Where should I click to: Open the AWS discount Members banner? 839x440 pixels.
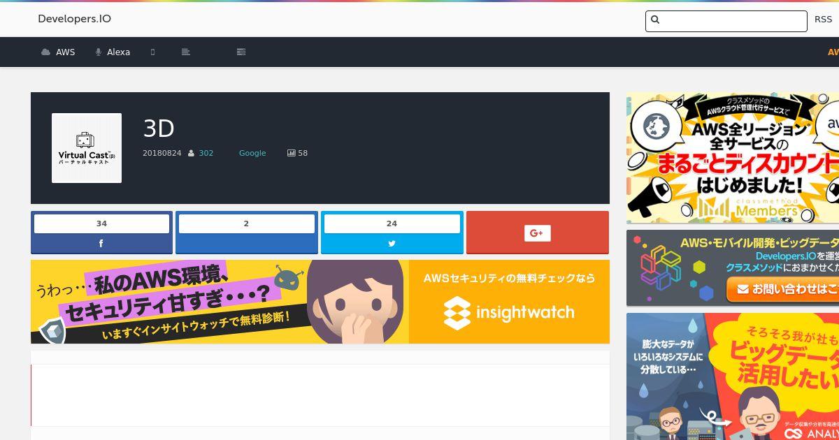tap(733, 158)
